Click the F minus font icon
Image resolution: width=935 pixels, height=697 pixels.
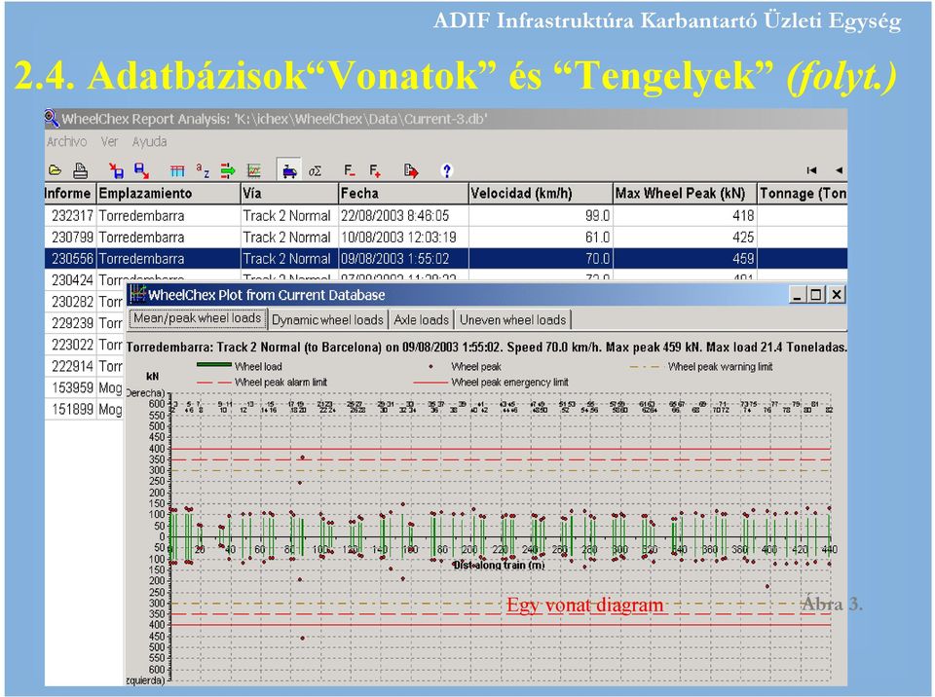[350, 171]
